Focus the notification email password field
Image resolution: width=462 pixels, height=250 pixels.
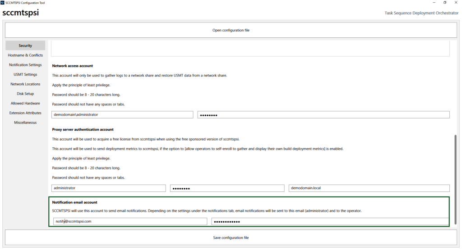[330, 222]
